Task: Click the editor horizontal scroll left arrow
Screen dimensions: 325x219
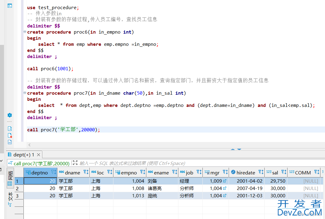Action: pos(30,145)
